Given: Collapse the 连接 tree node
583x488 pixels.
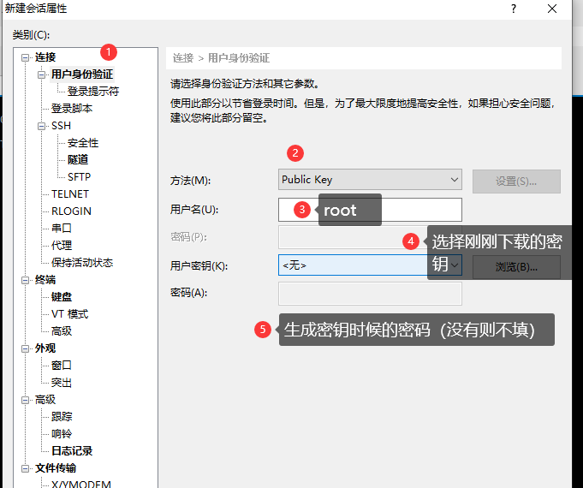Looking at the screenshot, I should pos(26,57).
